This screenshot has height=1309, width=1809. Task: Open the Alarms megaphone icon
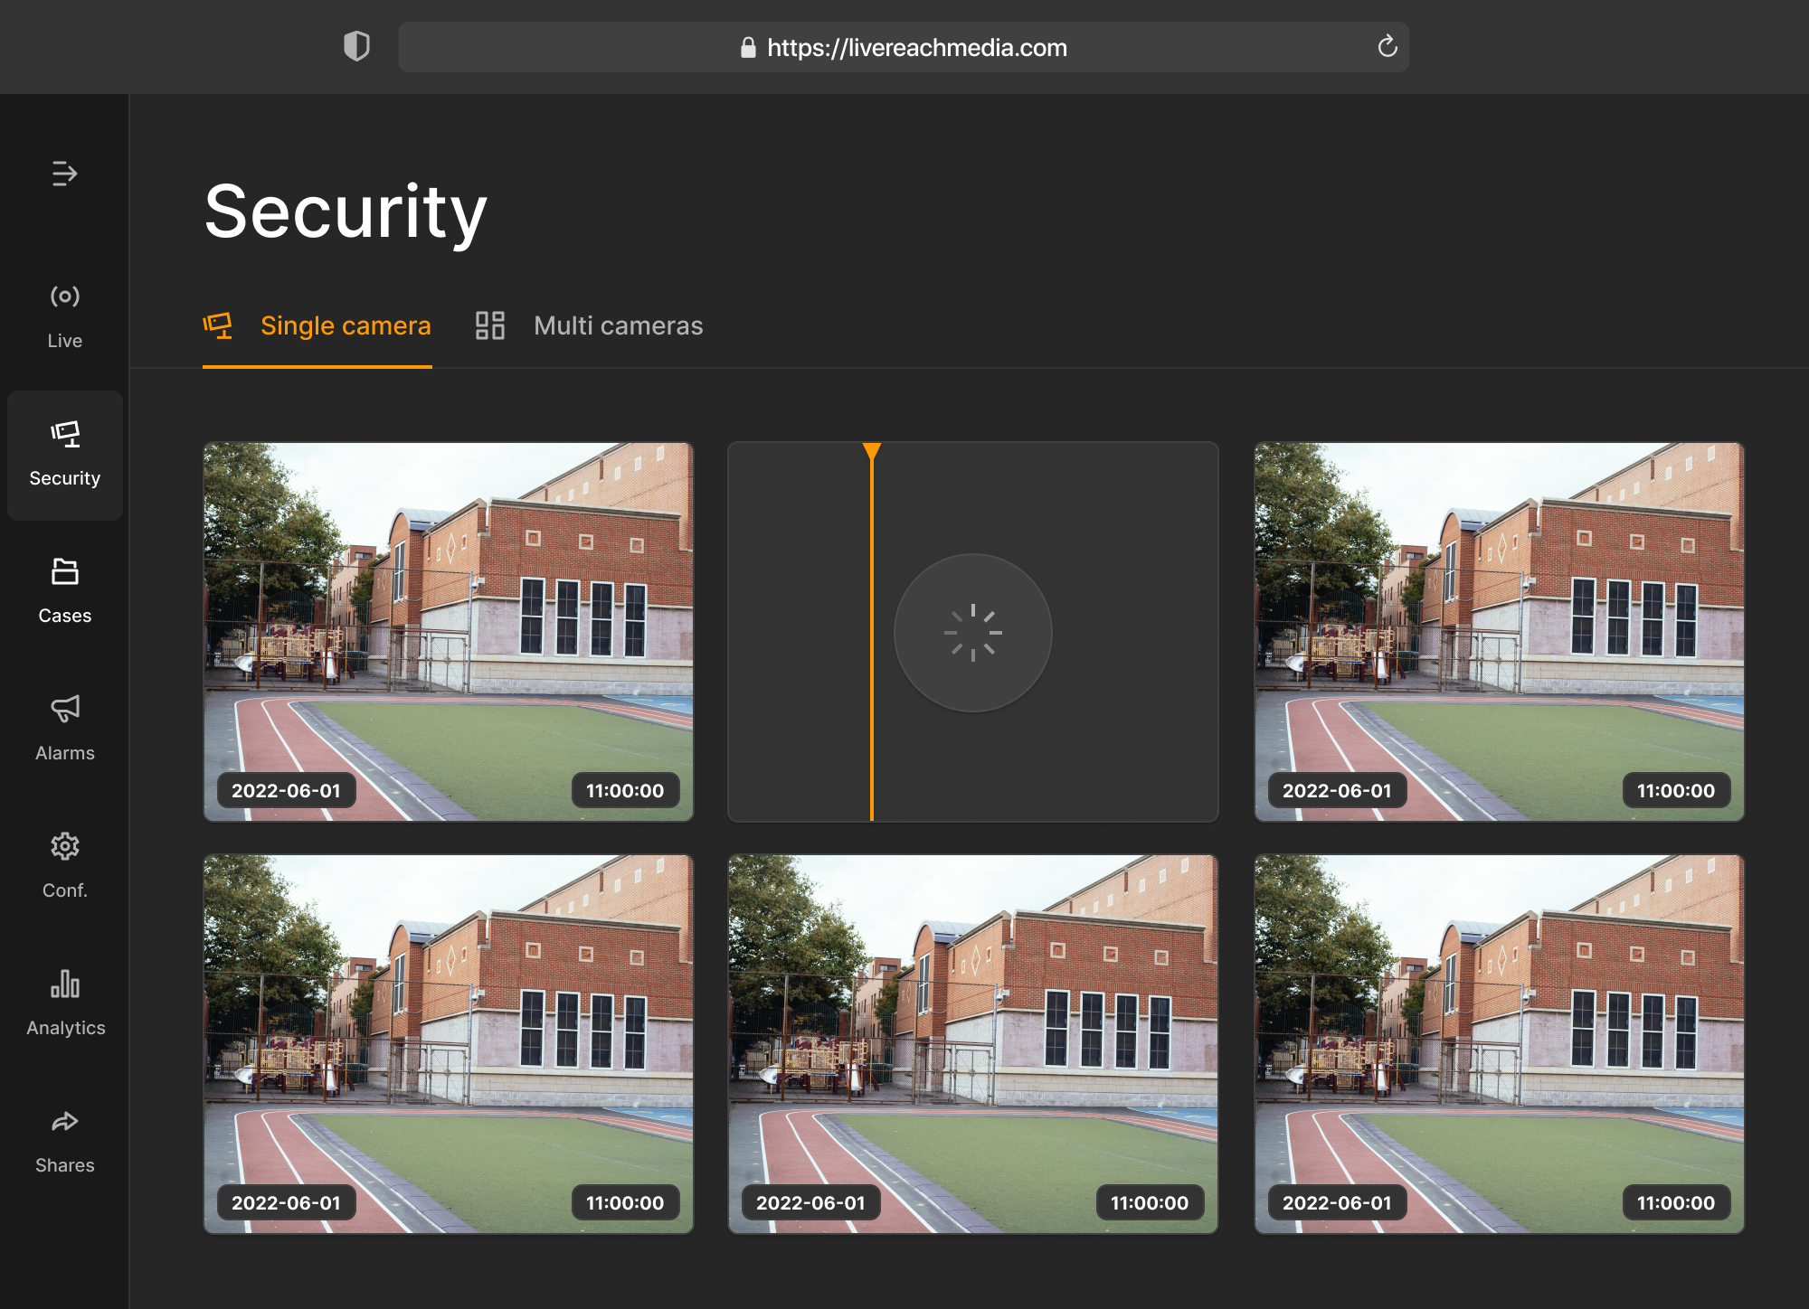64,709
